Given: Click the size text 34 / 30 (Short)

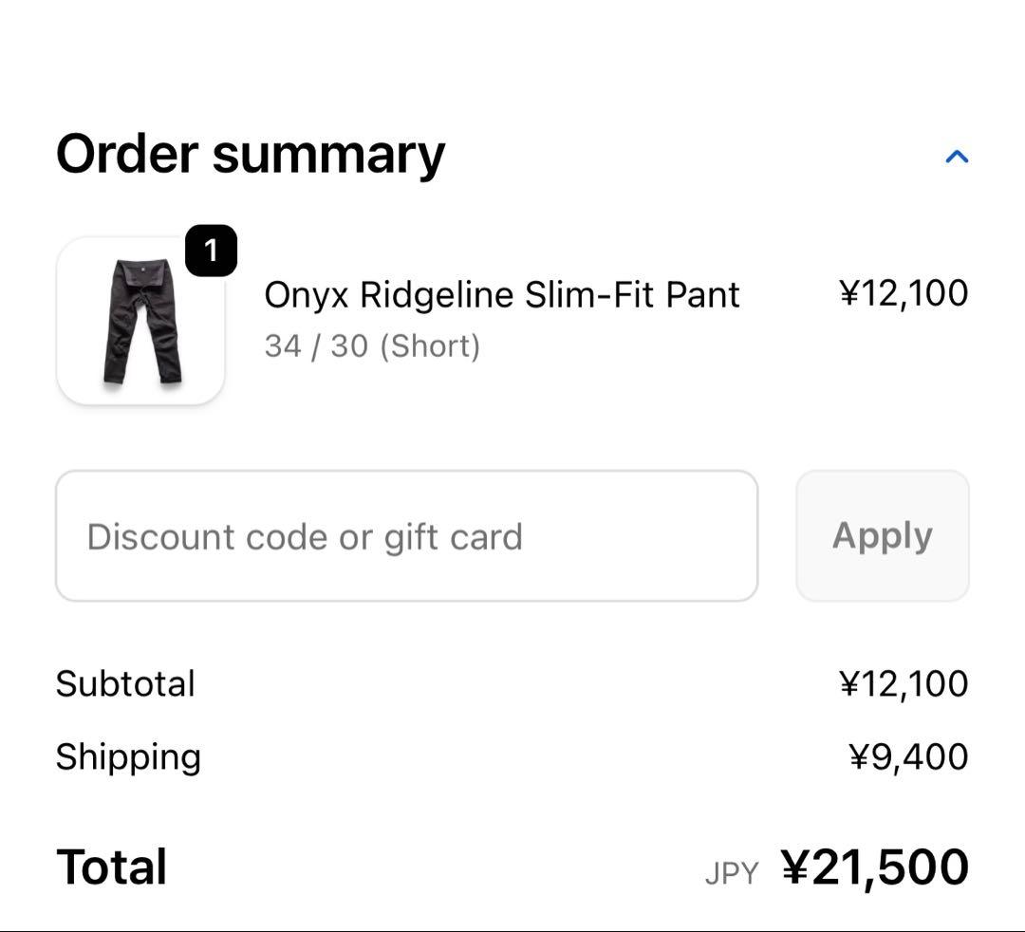Looking at the screenshot, I should (x=372, y=345).
